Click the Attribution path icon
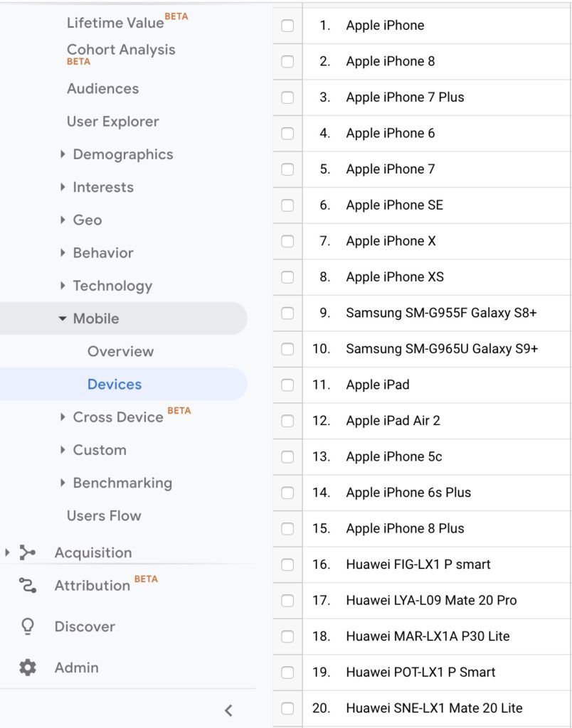Viewport: 572px width, 728px height. tap(28, 586)
